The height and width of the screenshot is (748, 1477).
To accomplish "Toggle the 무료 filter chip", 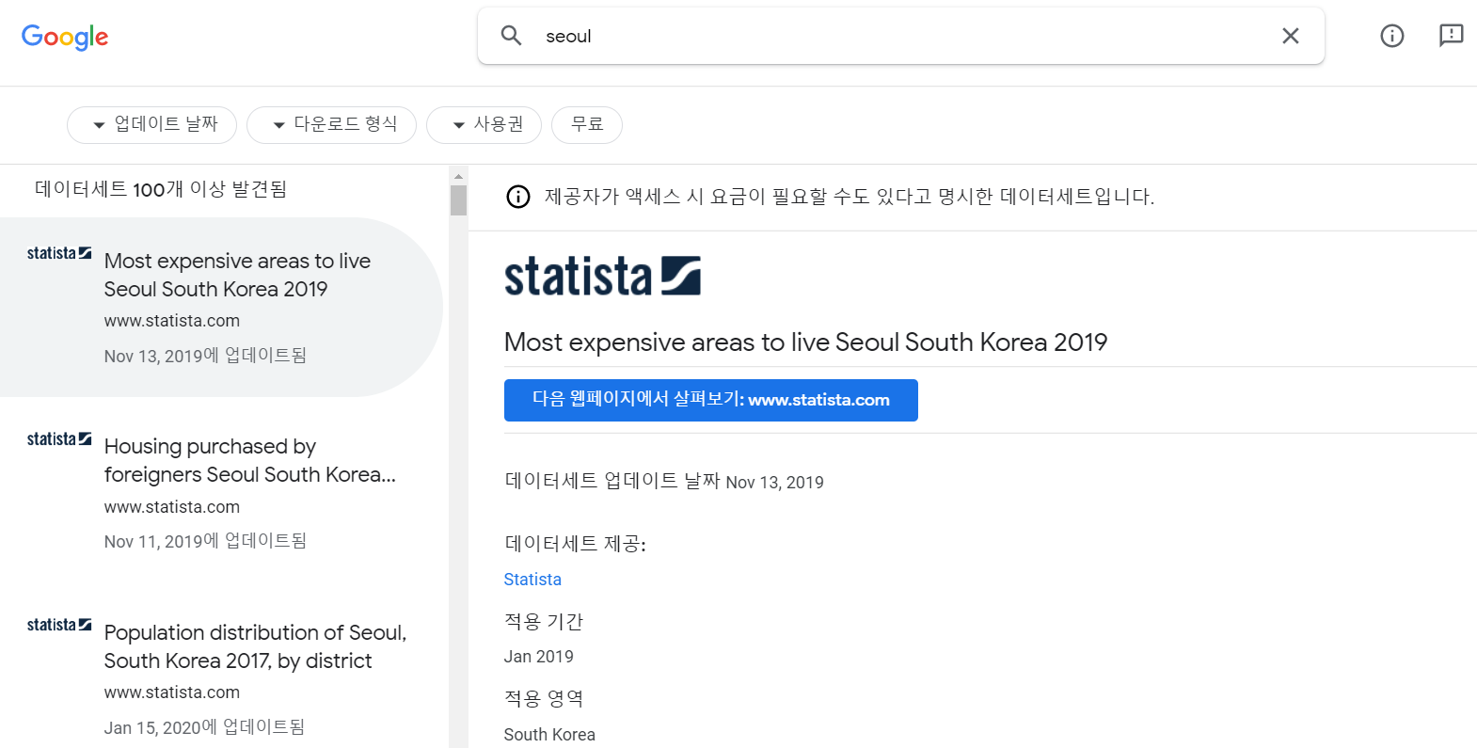I will pyautogui.click(x=587, y=124).
